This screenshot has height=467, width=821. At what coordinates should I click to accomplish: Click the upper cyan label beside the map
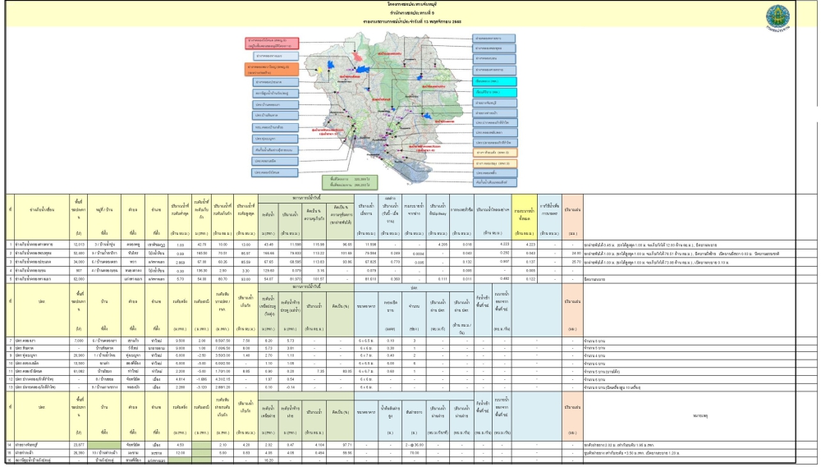494,81
